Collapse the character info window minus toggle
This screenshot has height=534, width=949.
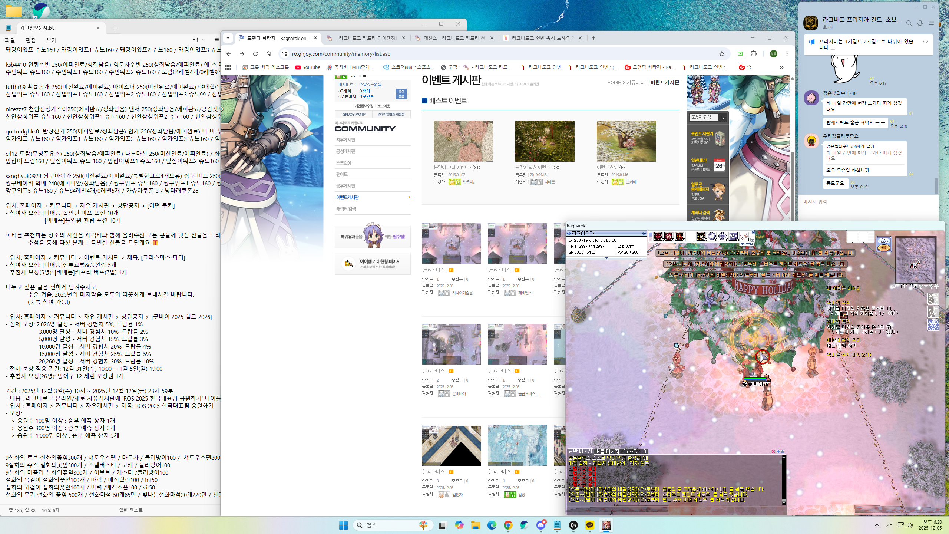click(644, 233)
